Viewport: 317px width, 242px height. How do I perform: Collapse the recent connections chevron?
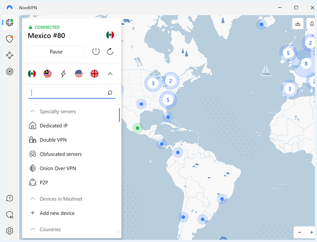click(110, 74)
